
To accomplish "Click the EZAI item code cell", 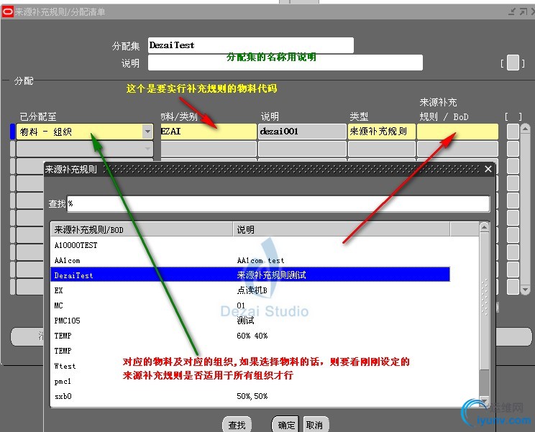I will 208,132.
